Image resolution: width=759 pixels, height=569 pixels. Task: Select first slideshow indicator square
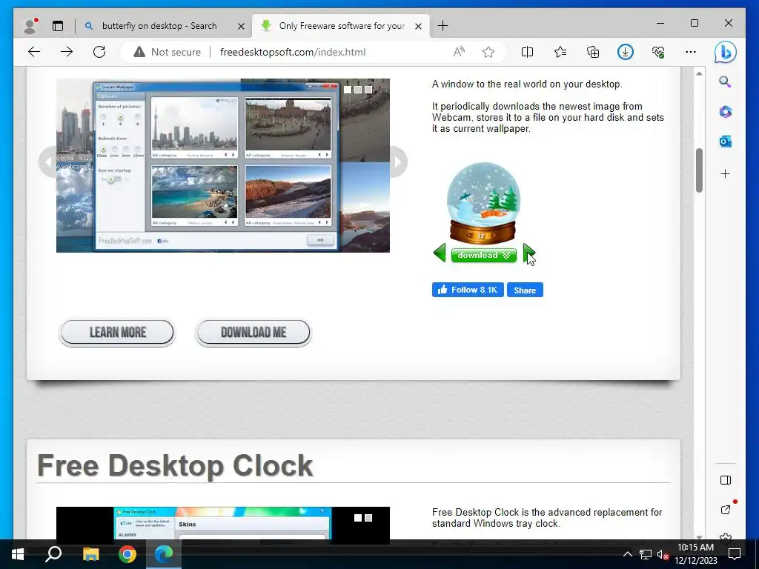click(348, 90)
